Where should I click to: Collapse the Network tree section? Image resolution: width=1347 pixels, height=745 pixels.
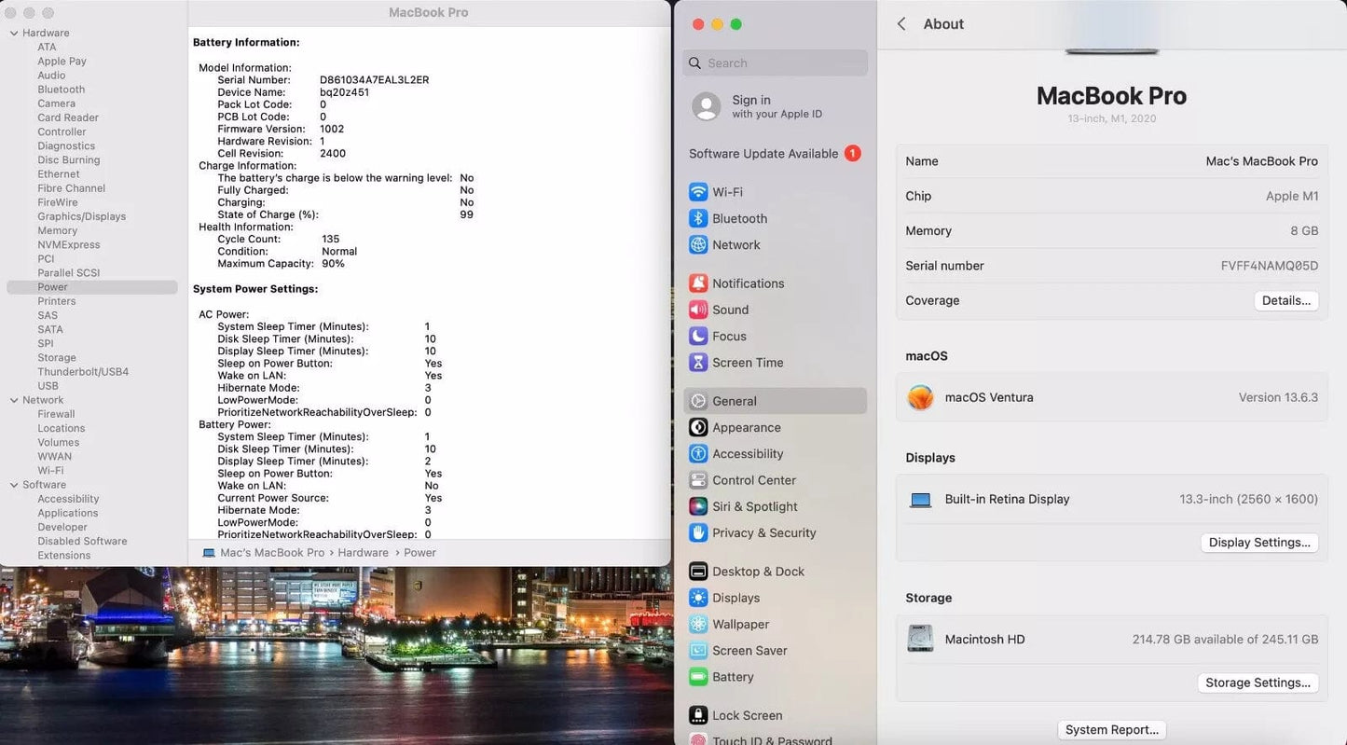pyautogui.click(x=14, y=400)
